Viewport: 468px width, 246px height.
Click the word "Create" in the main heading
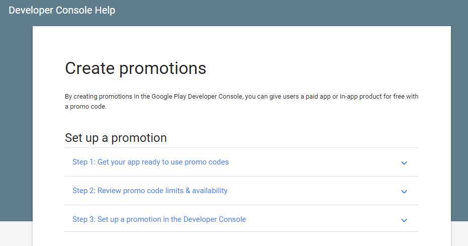(89, 68)
